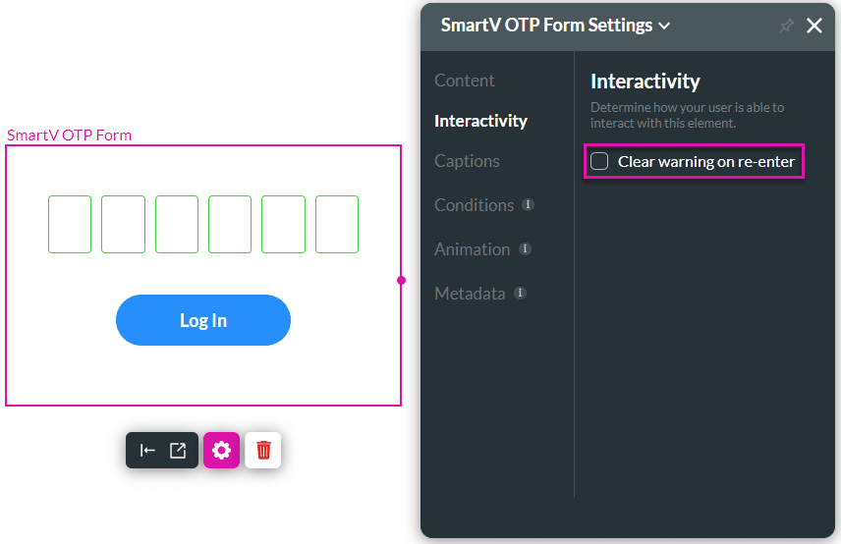The height and width of the screenshot is (544, 841).
Task: Click the info icon beside Conditions
Action: coord(528,205)
